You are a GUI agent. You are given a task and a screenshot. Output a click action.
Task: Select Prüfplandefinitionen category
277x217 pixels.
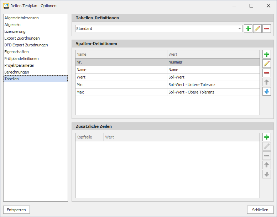point(21,59)
